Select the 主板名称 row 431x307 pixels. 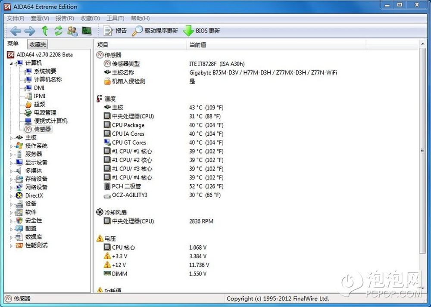(x=256, y=73)
